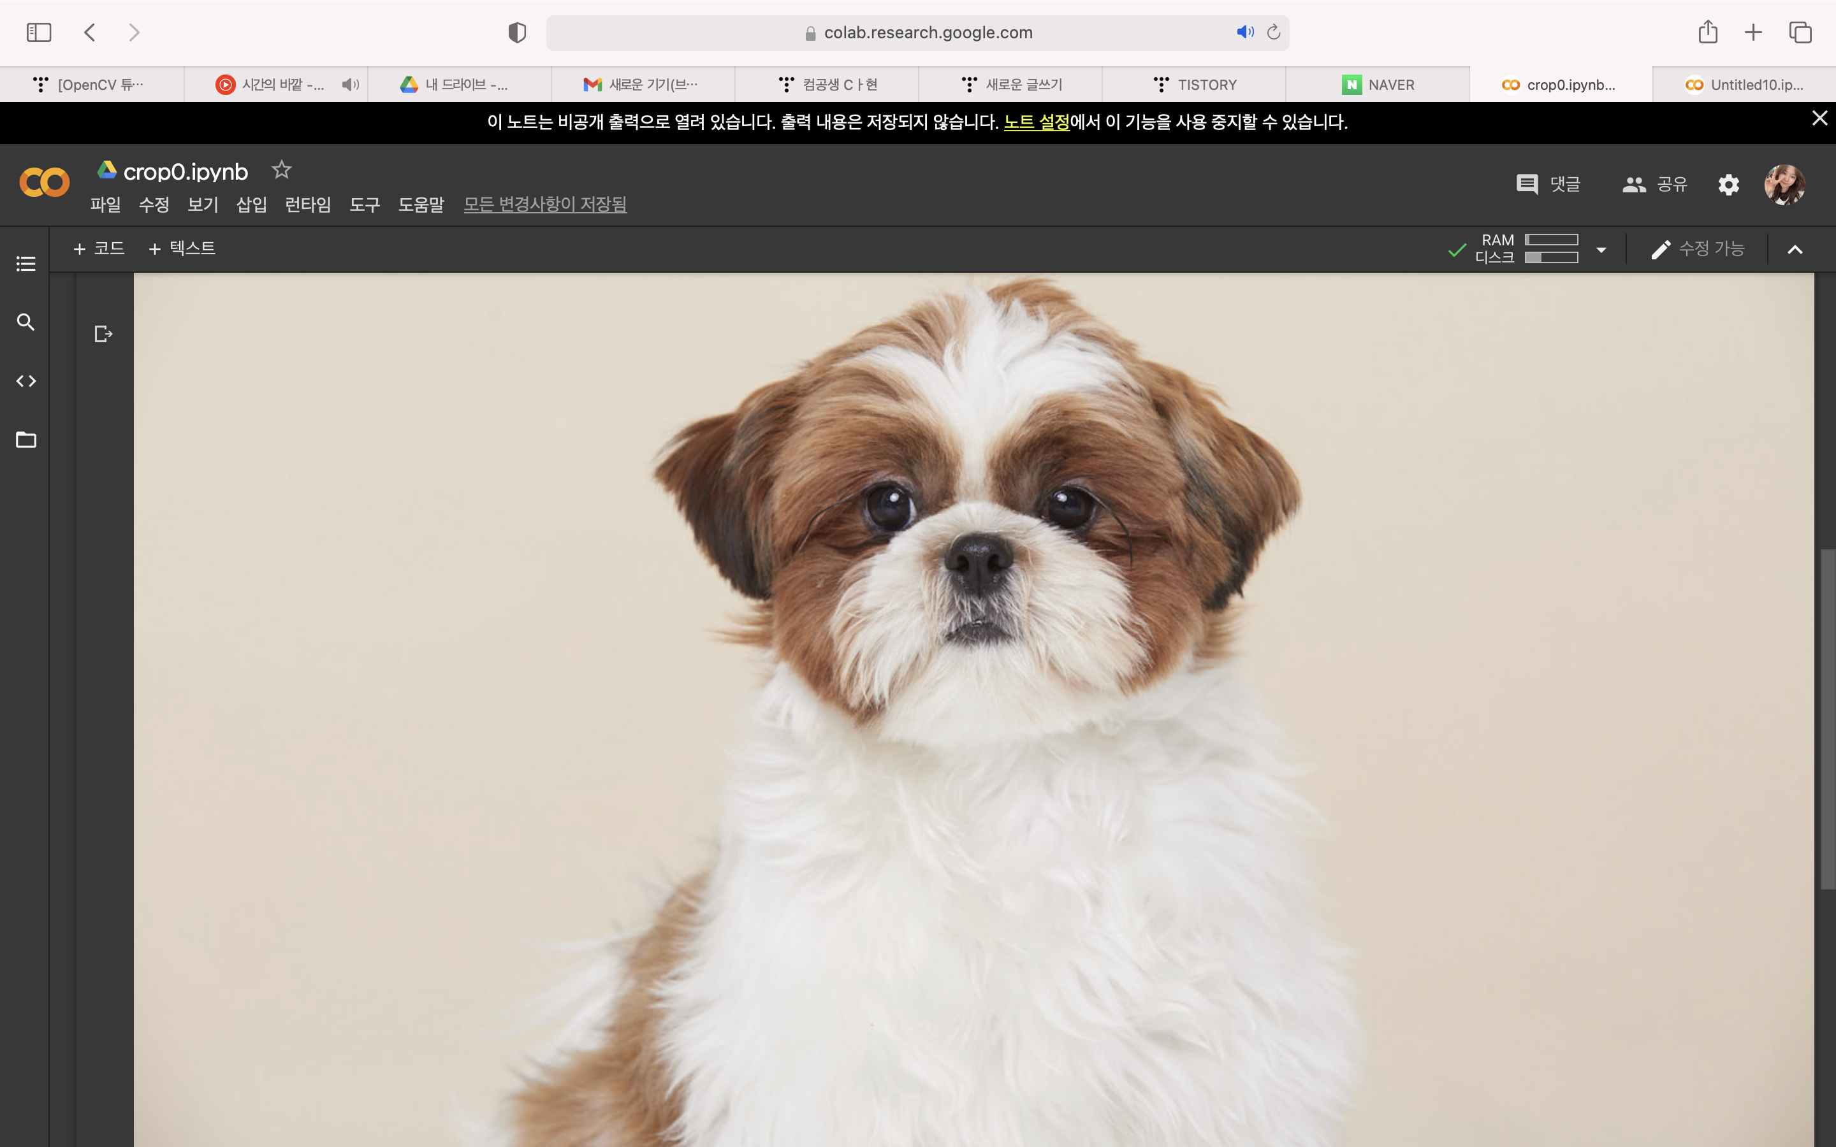Add a new code cell (+ 코드)
The width and height of the screenshot is (1836, 1147).
[x=99, y=249]
